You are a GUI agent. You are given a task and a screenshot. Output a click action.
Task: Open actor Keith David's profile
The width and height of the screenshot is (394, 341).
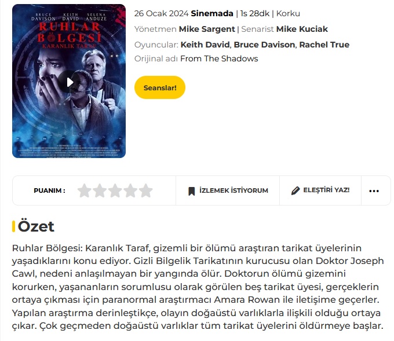point(205,45)
